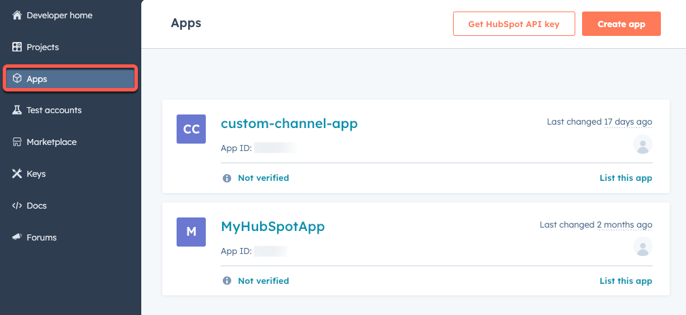
Task: Click the Create app button
Action: pos(621,24)
